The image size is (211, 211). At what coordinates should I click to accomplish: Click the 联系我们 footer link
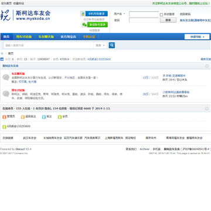click(131, 149)
